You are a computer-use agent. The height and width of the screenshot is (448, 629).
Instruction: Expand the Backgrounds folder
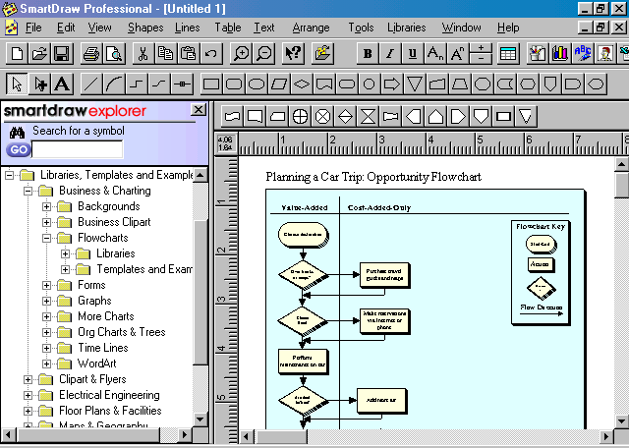(46, 206)
